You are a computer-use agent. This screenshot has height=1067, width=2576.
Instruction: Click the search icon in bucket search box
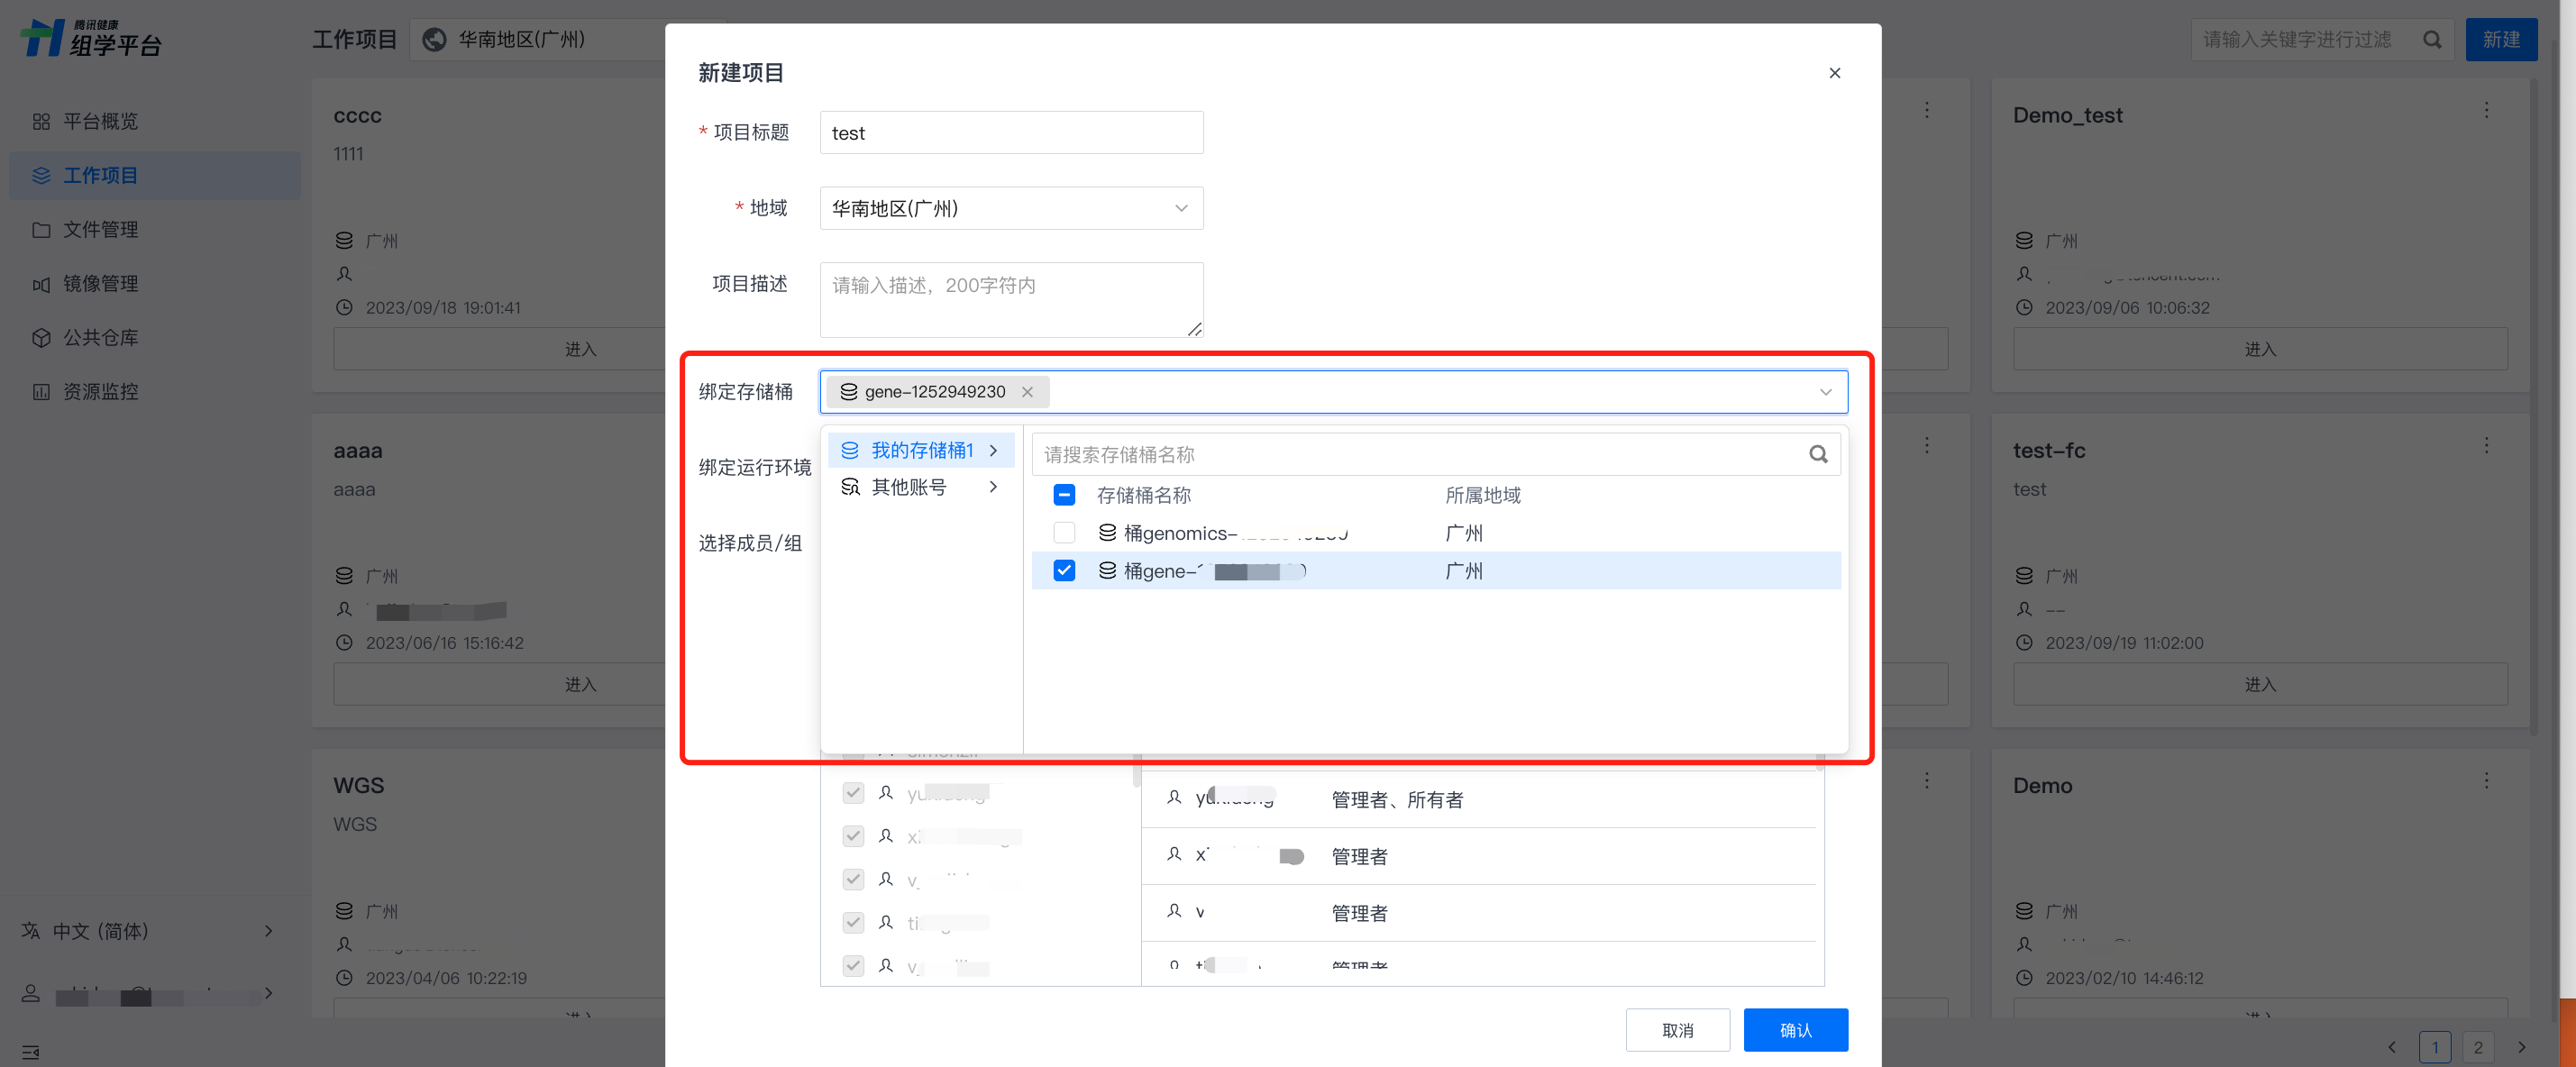(x=1817, y=455)
